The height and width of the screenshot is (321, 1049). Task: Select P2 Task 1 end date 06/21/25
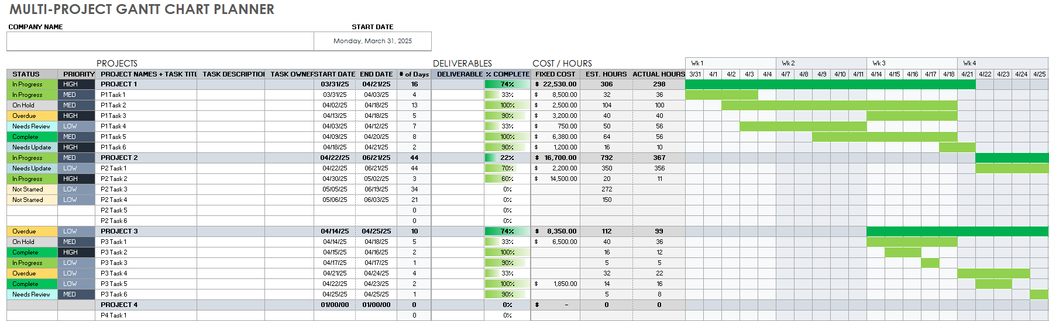pos(376,168)
